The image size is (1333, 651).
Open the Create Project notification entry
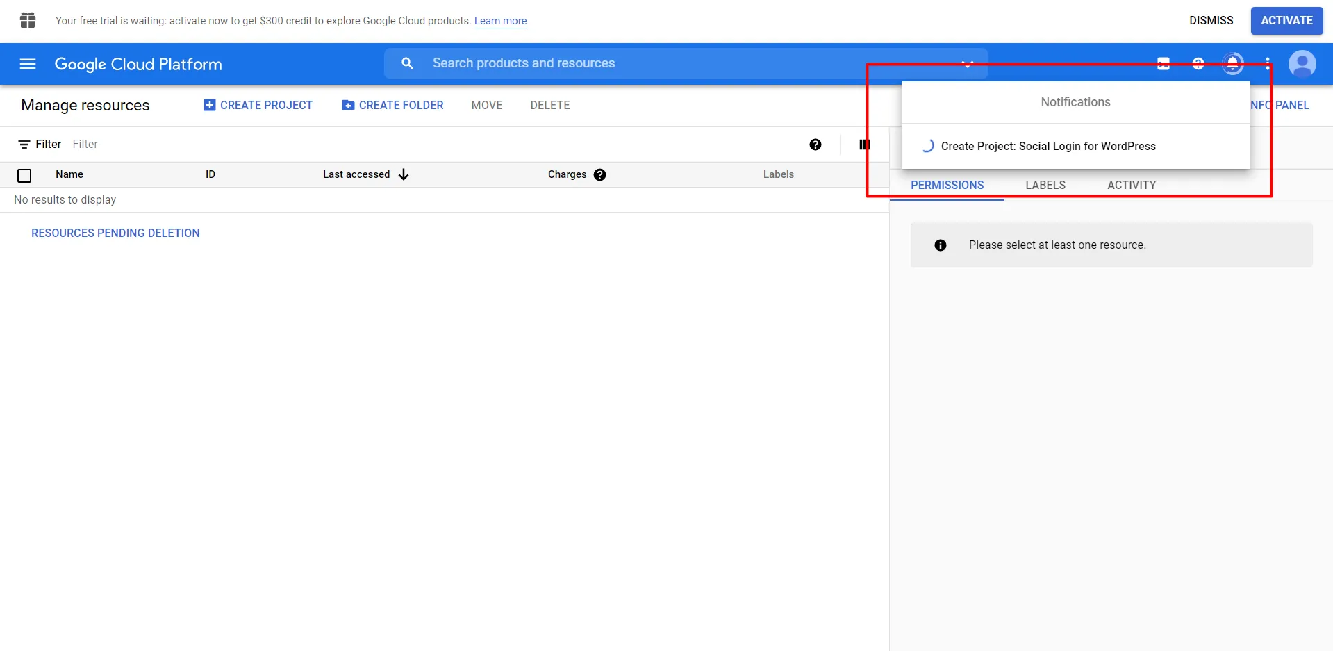1075,146
